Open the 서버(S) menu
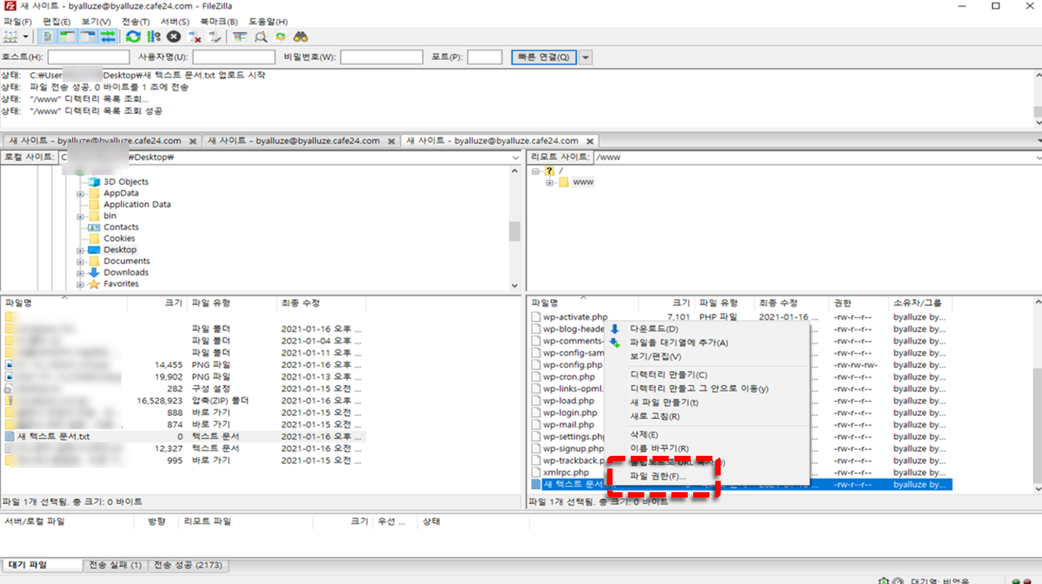This screenshot has height=584, width=1042. tap(175, 21)
